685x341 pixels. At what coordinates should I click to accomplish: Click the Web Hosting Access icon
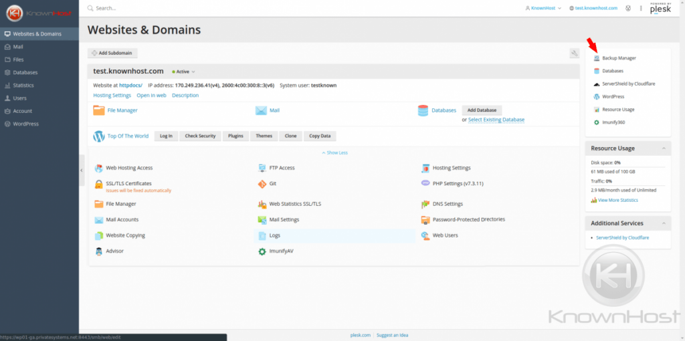coord(99,168)
